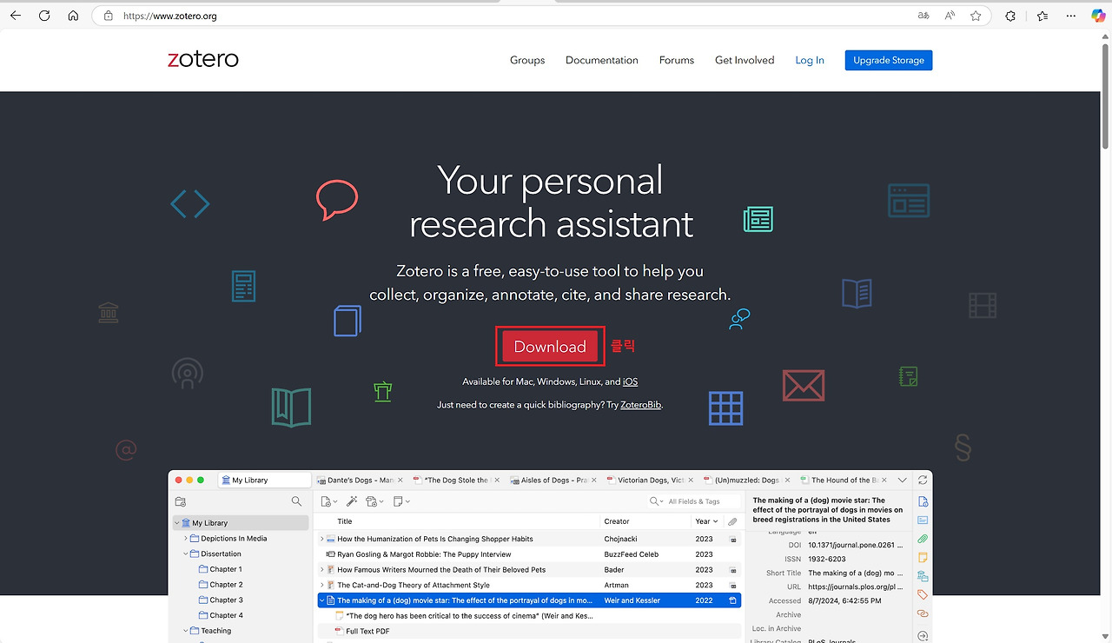Expand the Depictions In Media collection

coord(186,539)
